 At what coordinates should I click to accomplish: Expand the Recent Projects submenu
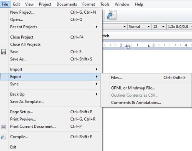tap(54, 27)
